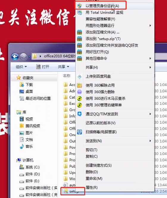
Task: Click Explorer's Forward arrow button
Action: point(23,56)
